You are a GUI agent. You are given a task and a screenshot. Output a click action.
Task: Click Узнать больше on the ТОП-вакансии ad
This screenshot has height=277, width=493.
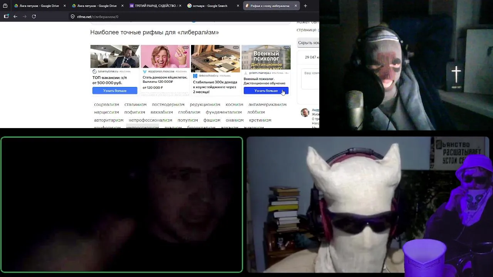[x=115, y=90]
